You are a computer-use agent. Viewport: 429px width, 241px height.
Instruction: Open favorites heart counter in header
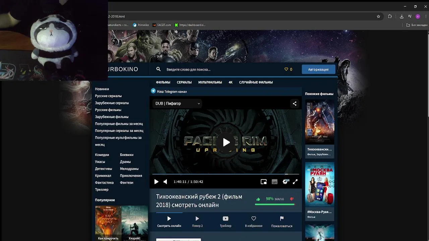coord(288,69)
